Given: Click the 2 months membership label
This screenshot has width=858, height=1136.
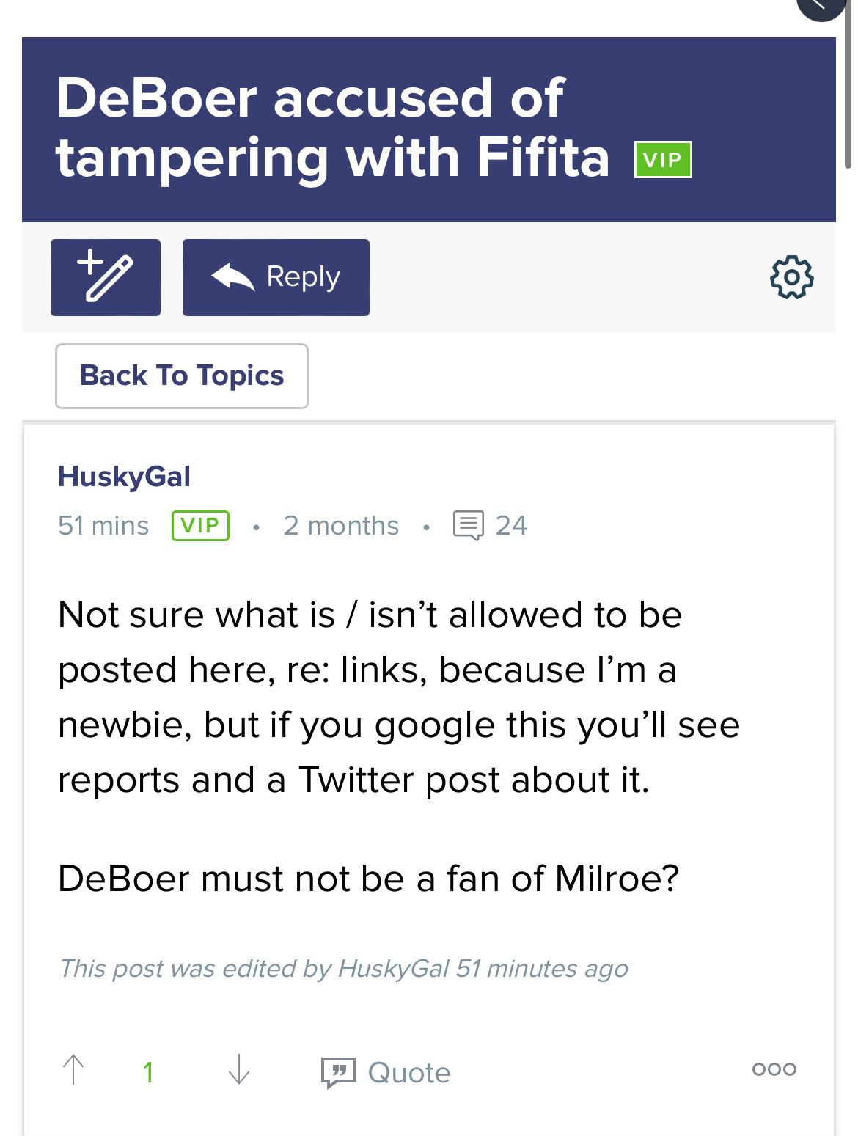Looking at the screenshot, I should [341, 526].
